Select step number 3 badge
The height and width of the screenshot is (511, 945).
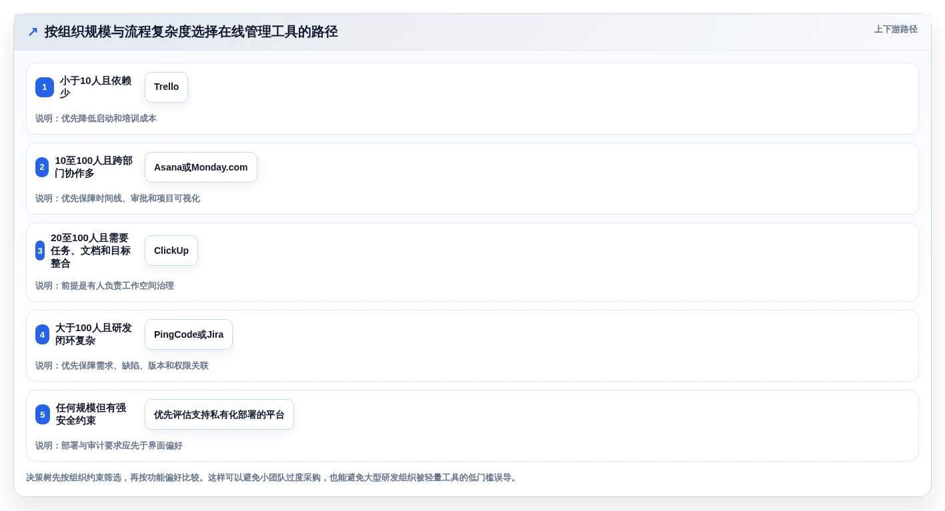tap(40, 251)
